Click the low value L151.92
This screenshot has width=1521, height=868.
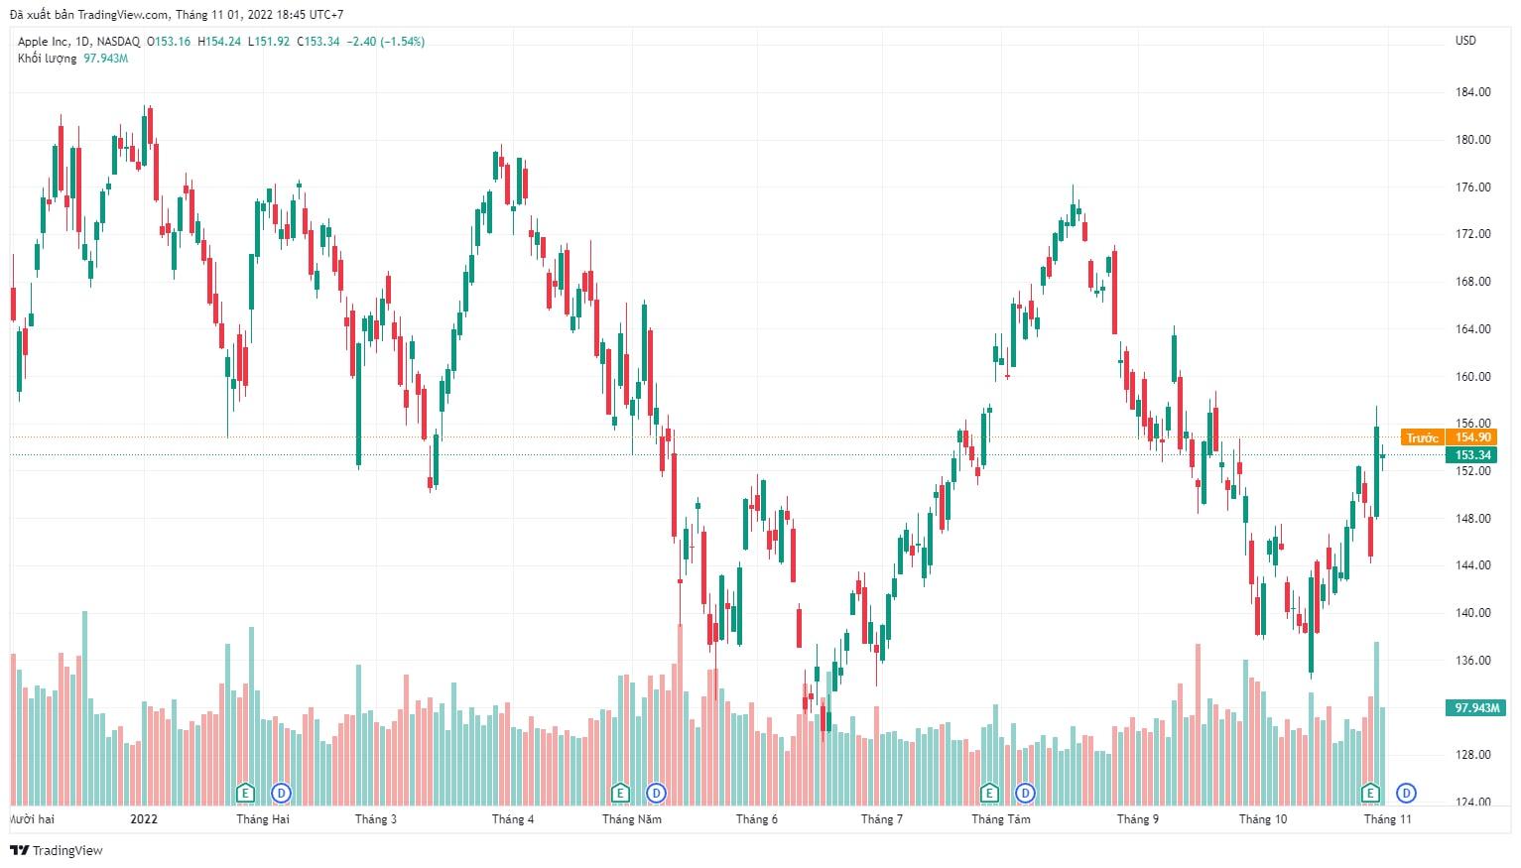(269, 42)
